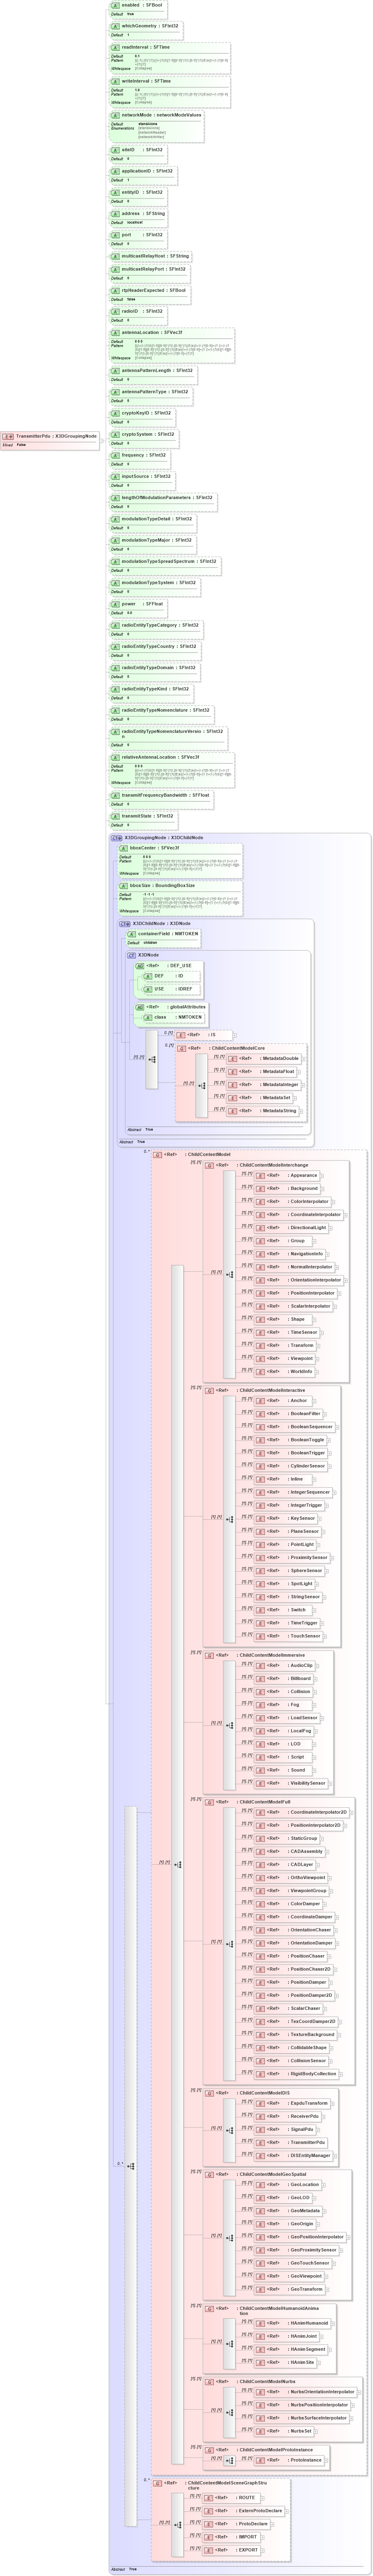
Task: Expand the Transform reference node
Action: (318, 1346)
